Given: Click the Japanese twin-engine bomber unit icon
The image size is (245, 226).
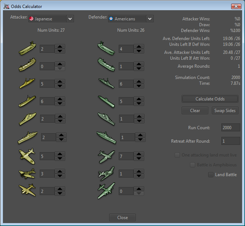Looking at the screenshot, I should [27, 190].
